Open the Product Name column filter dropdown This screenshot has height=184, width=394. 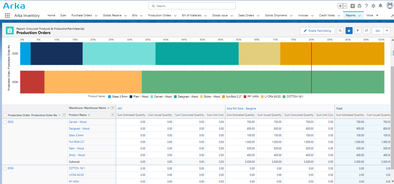(x=113, y=115)
